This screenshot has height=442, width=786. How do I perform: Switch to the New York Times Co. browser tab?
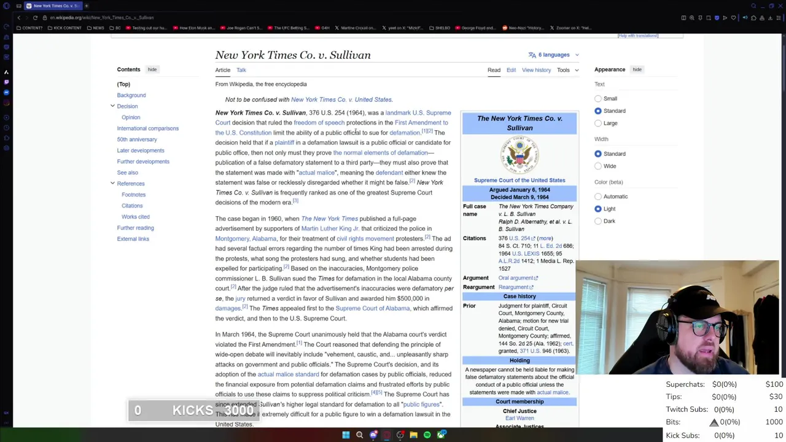point(54,6)
